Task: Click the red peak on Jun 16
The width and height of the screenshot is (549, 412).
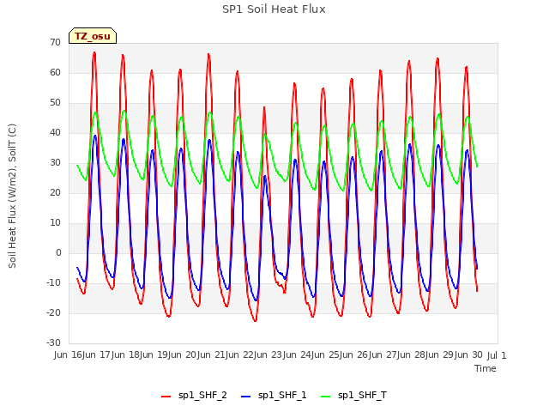Action: 94,53
